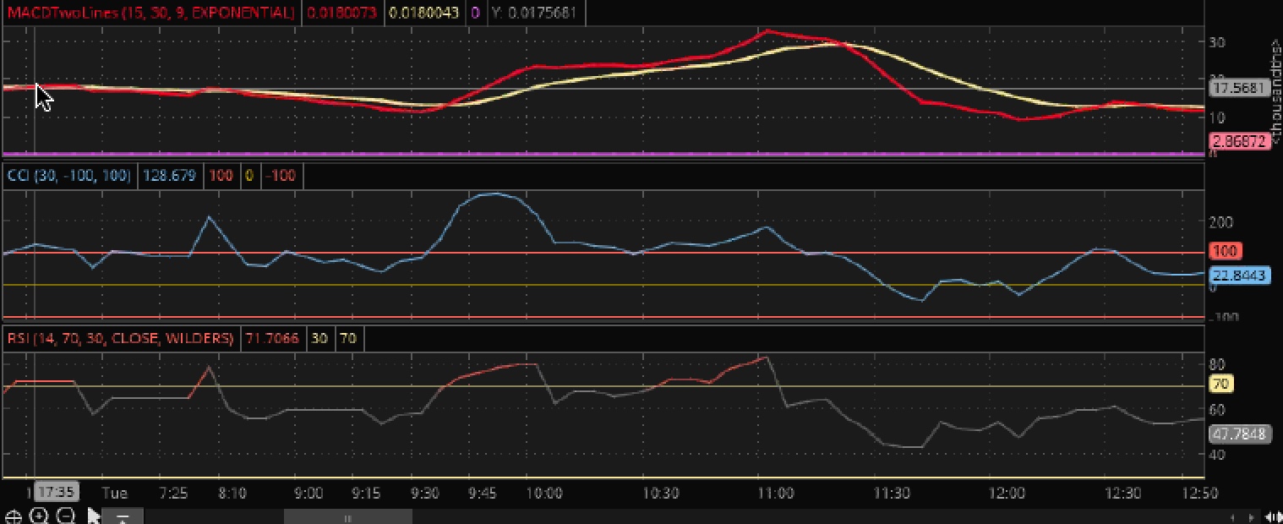Click the 17.5681 price bubble on MACD axis
The height and width of the screenshot is (524, 1283).
coord(1238,88)
